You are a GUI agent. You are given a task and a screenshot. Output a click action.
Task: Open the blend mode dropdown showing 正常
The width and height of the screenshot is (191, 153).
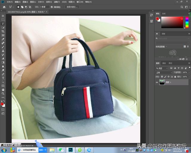pos(164,73)
